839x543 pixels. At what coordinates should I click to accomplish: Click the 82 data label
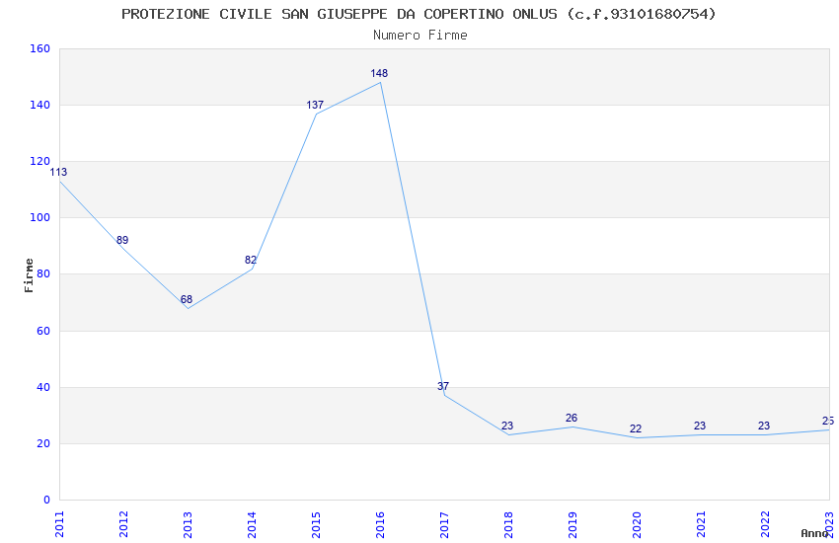point(251,260)
